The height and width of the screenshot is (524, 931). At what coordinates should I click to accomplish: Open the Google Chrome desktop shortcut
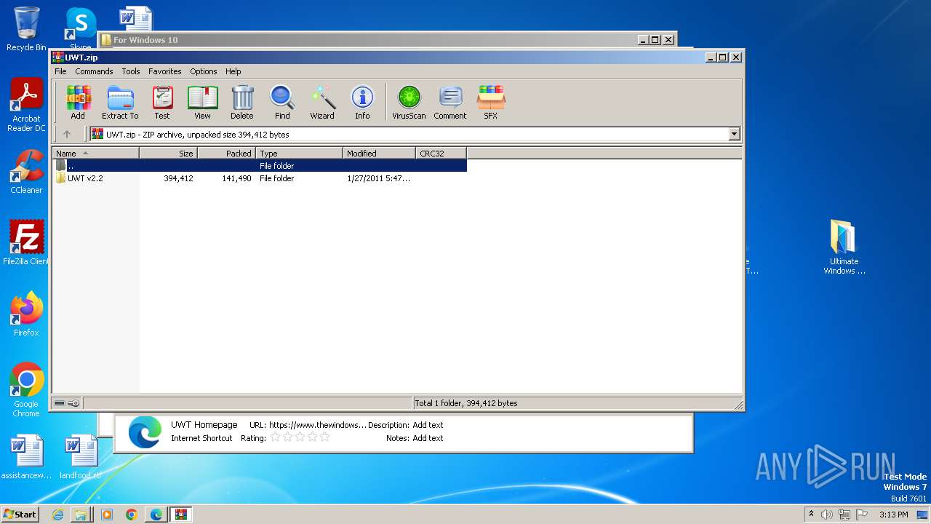[26, 390]
